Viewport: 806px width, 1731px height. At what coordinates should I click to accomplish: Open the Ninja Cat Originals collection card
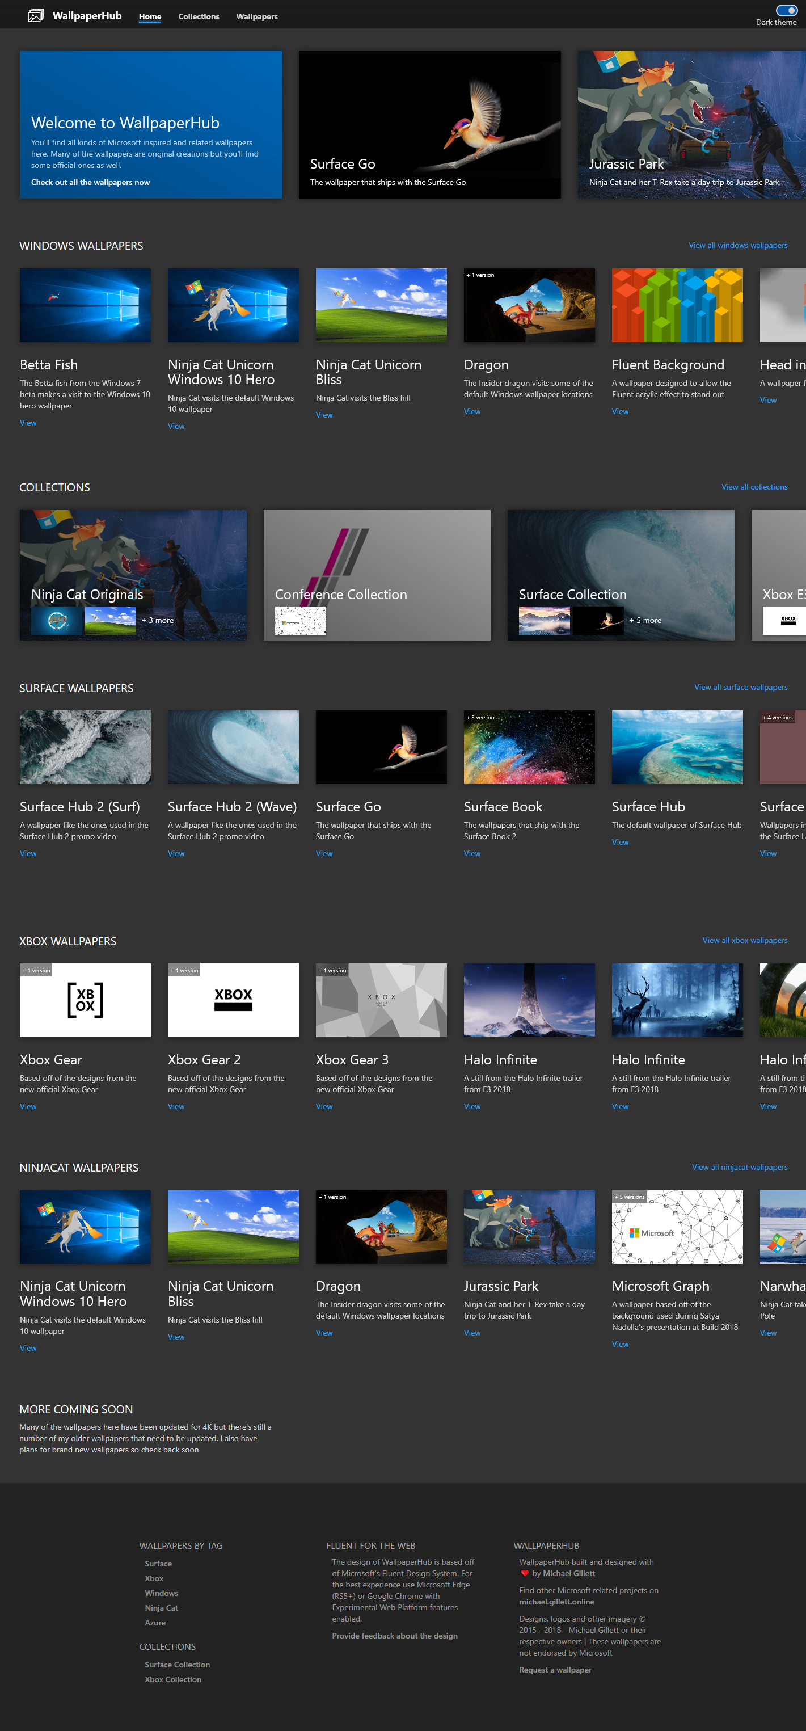coord(133,575)
